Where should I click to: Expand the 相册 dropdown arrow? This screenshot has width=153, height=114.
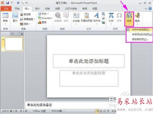(30, 24)
